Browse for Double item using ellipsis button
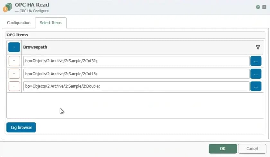The image size is (270, 157). [x=256, y=86]
